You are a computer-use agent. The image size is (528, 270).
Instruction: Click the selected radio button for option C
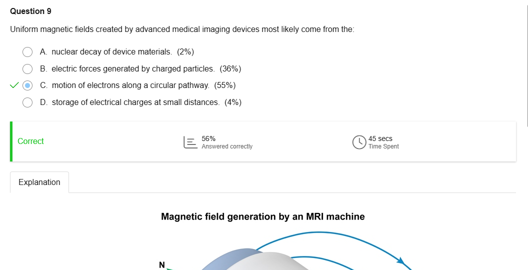pyautogui.click(x=28, y=85)
